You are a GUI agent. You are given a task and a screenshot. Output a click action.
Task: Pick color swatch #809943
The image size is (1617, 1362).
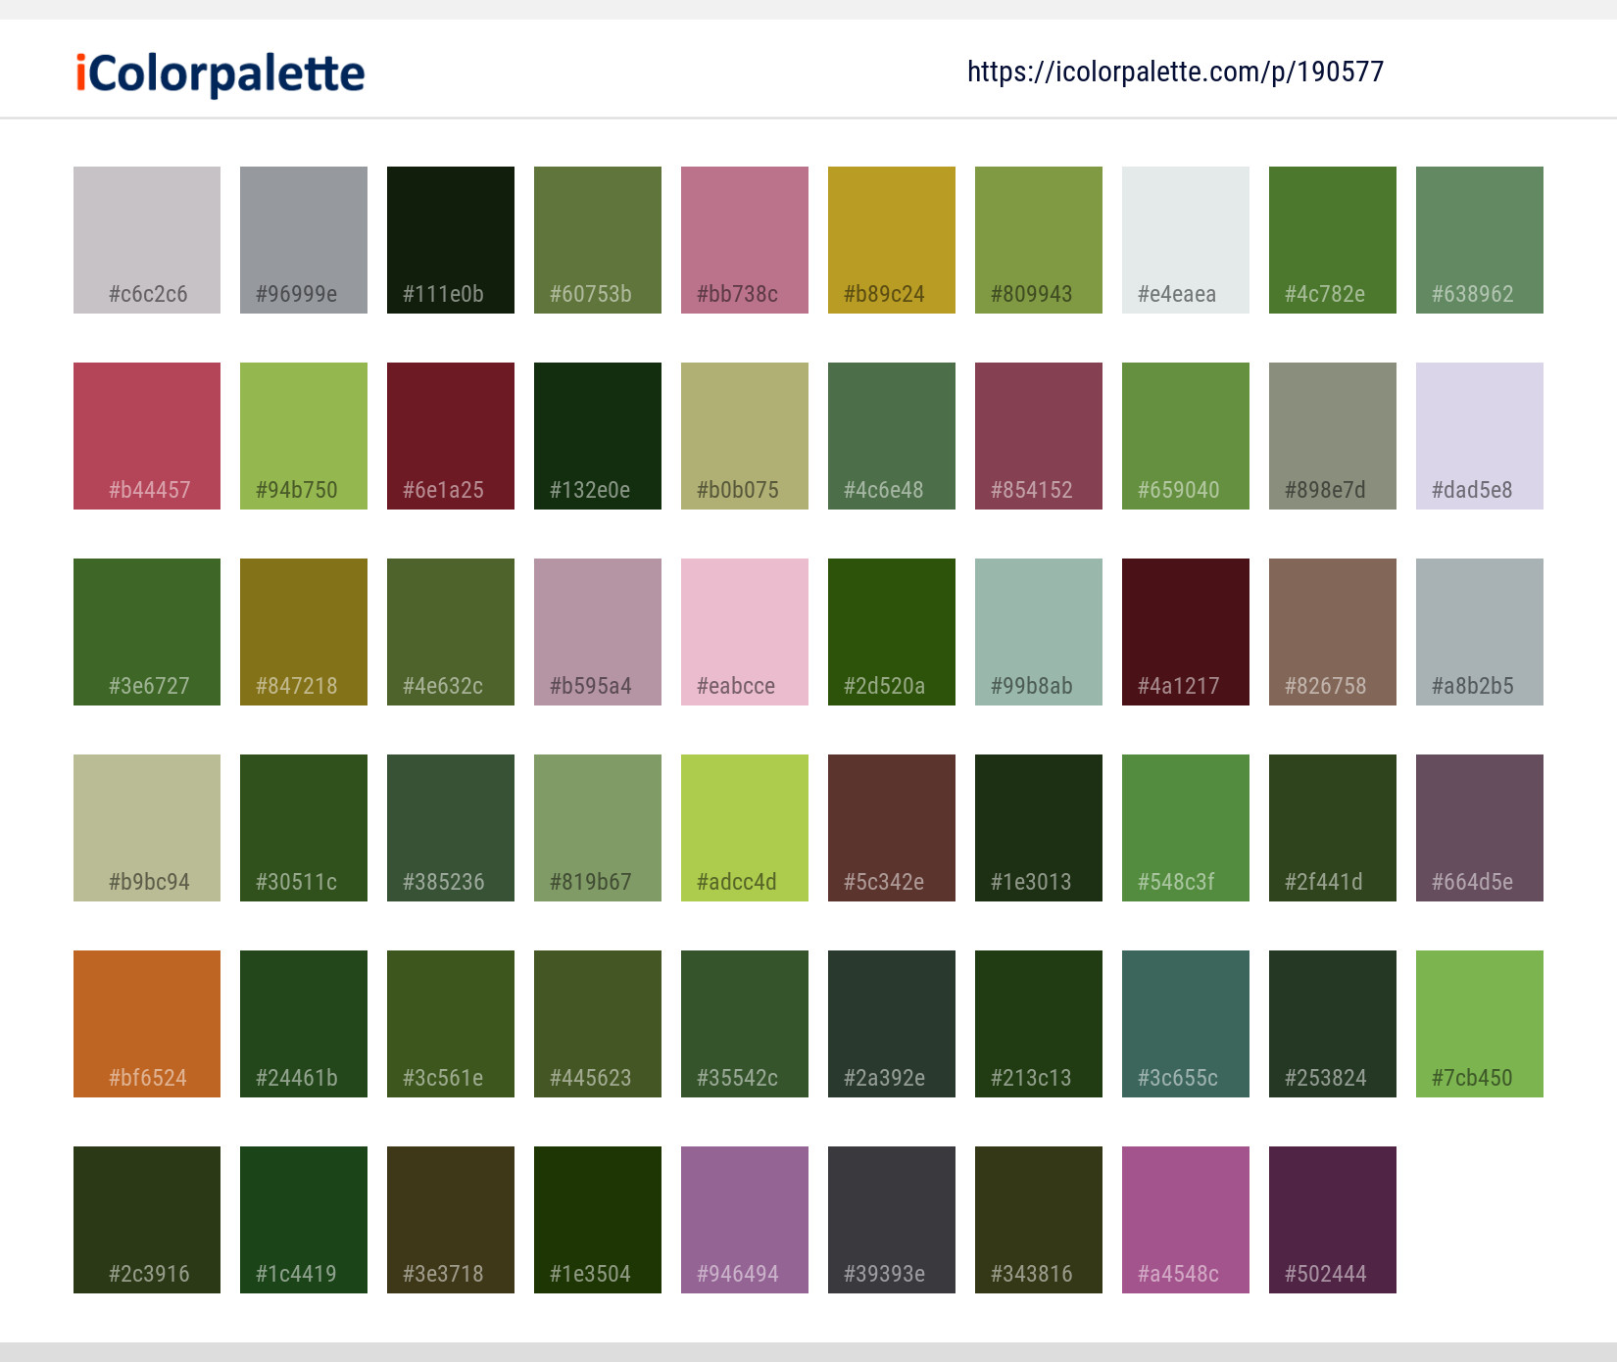tap(1039, 240)
